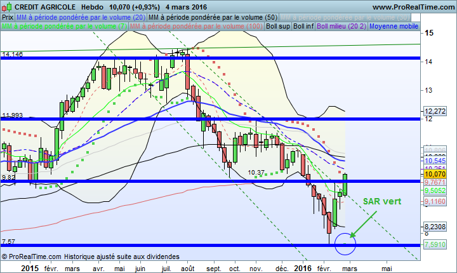Select the volume-weighted MM (30) legend
Viewport: 457px width, 273px height.
345,17
